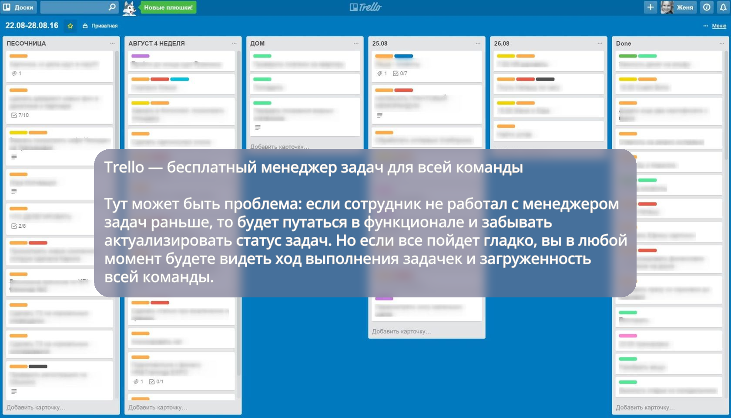The image size is (731, 418).
Task: Click the search magnifier icon
Action: (112, 7)
